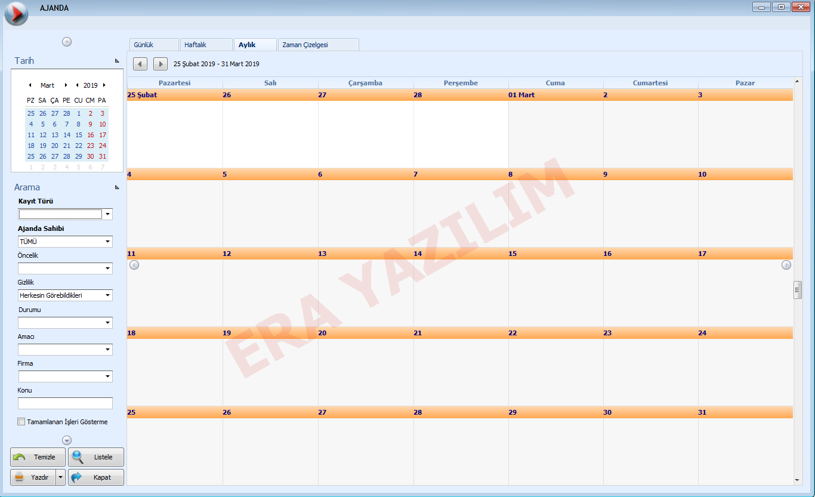Go to next period with right arrow

pos(160,64)
